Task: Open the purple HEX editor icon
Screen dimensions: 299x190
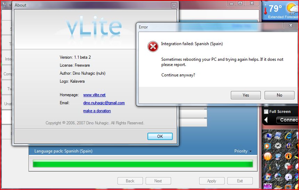Action: [x=268, y=186]
